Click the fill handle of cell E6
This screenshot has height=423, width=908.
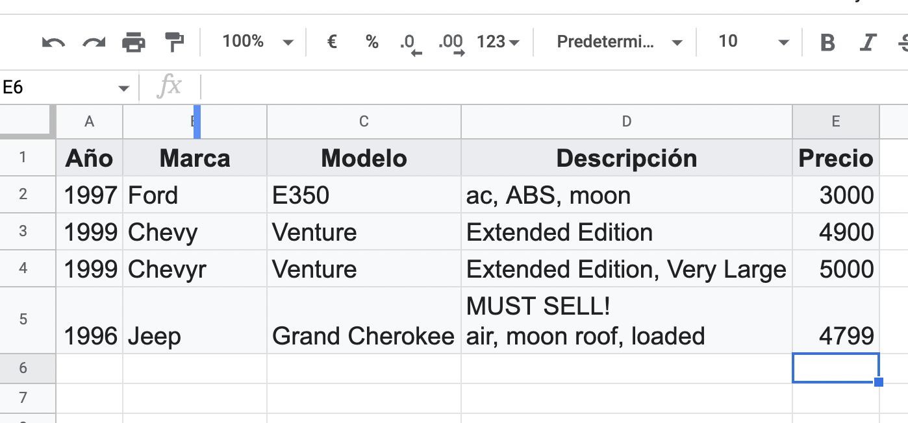click(x=879, y=382)
